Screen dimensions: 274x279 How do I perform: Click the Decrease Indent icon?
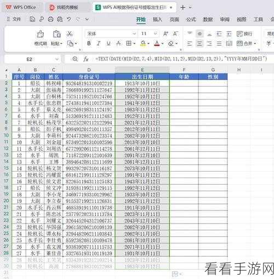pyautogui.click(x=219, y=33)
